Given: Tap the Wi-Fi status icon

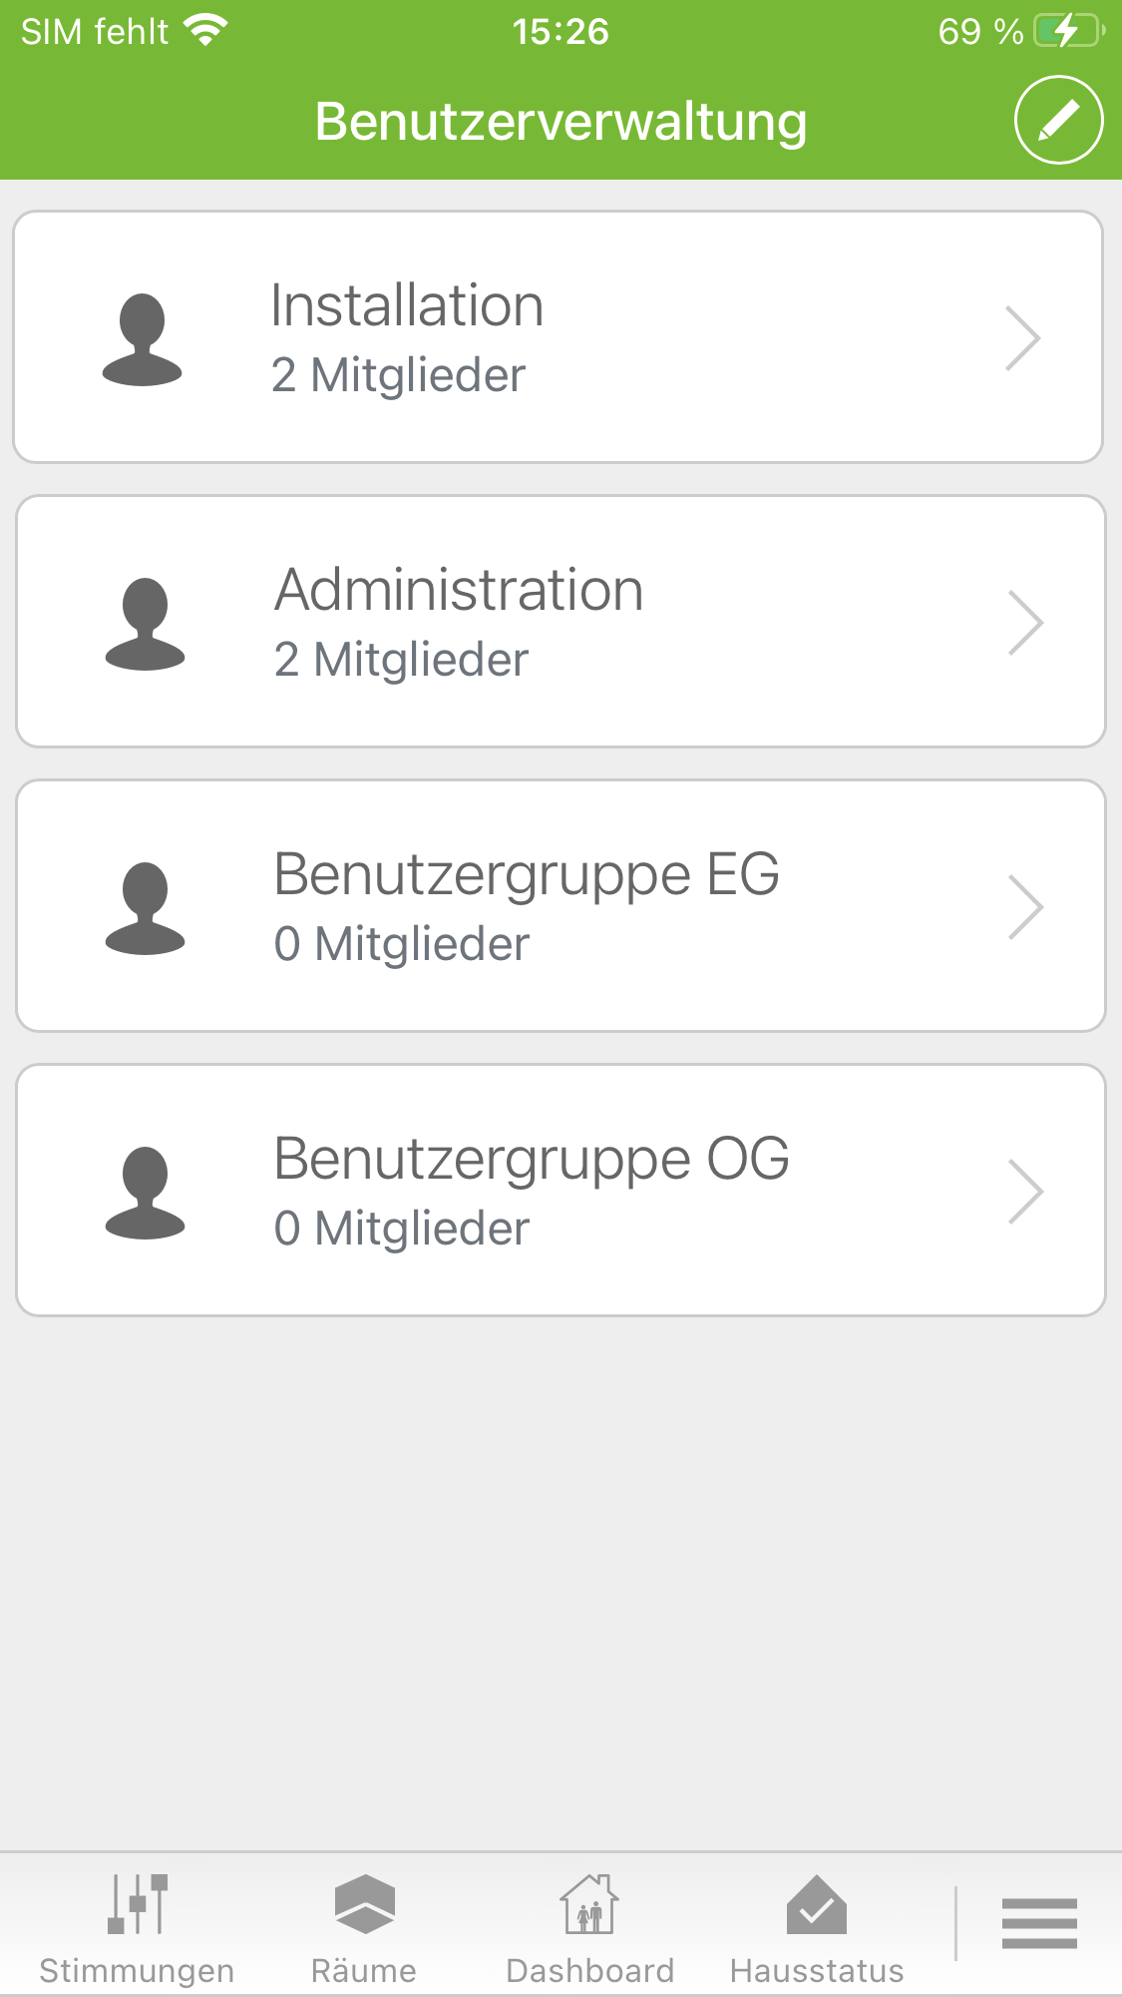Looking at the screenshot, I should click(x=206, y=31).
